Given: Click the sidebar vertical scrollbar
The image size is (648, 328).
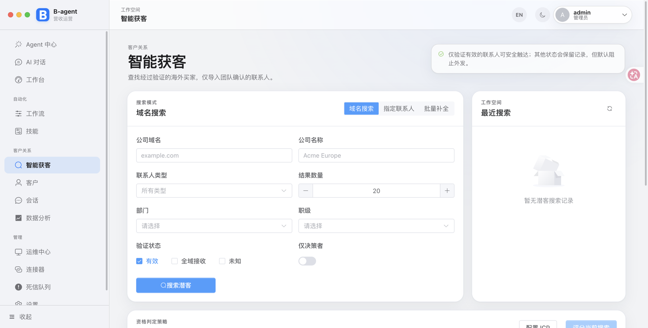Looking at the screenshot, I should (x=107, y=161).
